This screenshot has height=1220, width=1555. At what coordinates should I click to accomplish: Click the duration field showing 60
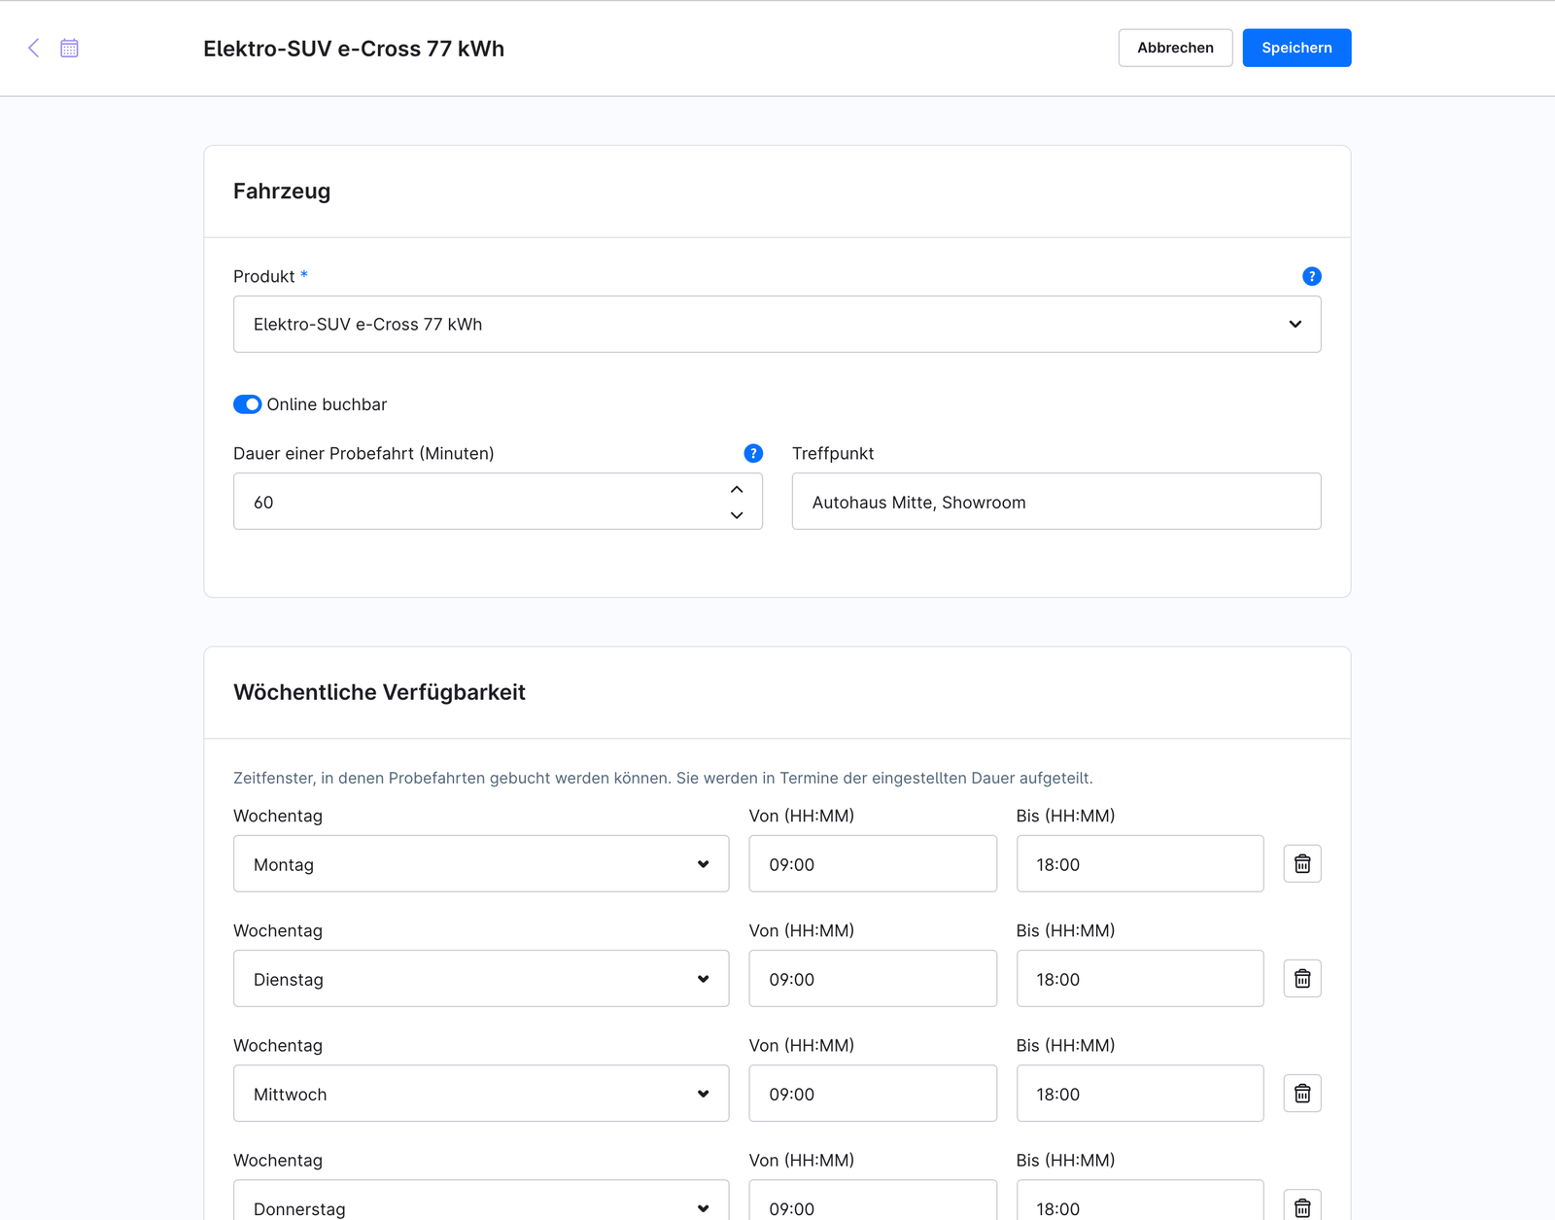pos(498,502)
